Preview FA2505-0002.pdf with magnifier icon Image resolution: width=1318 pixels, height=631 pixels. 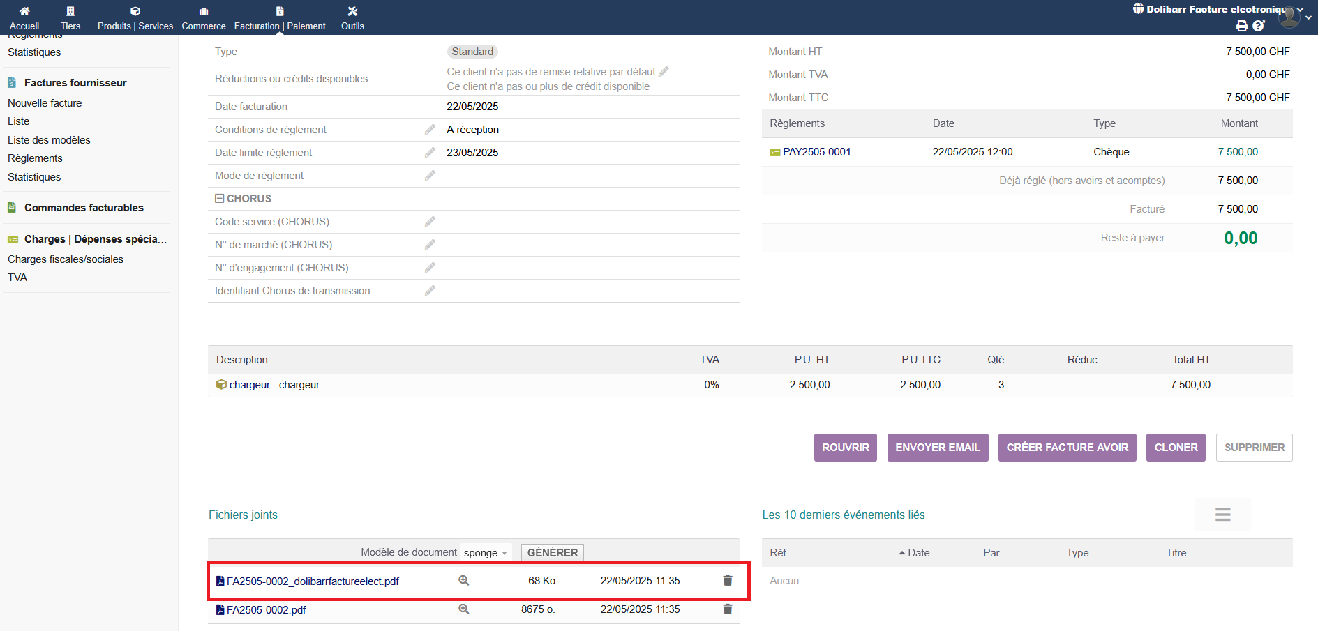[x=463, y=609]
